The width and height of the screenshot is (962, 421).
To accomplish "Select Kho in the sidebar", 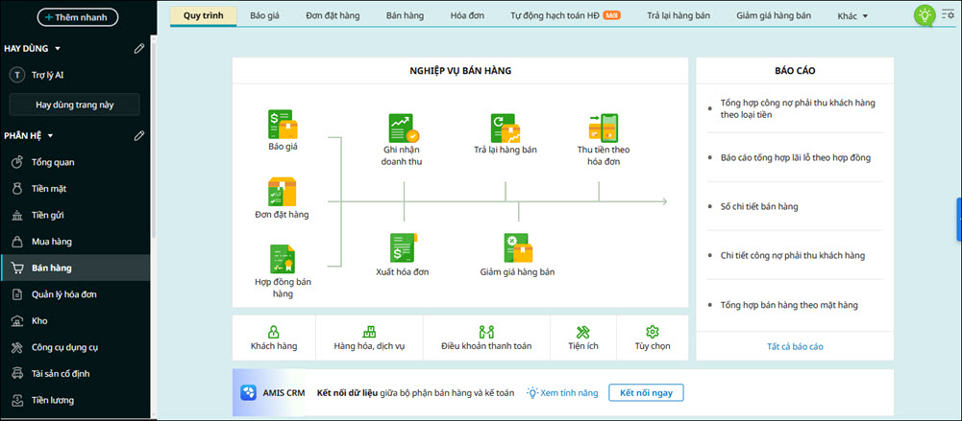I will pyautogui.click(x=39, y=320).
